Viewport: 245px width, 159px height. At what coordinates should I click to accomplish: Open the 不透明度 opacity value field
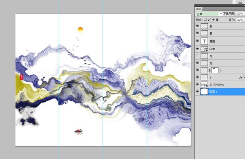click(240, 14)
